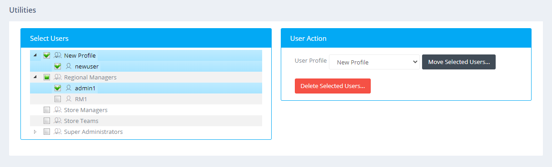Click the newuser person icon
Screen dimensions: 552x167
(x=69, y=66)
